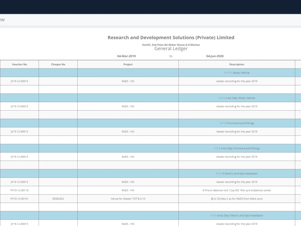Screen dimensions: 301x226
Task: Click JV19-12-00013 under Motor Vehicle
Action: click(19, 81)
